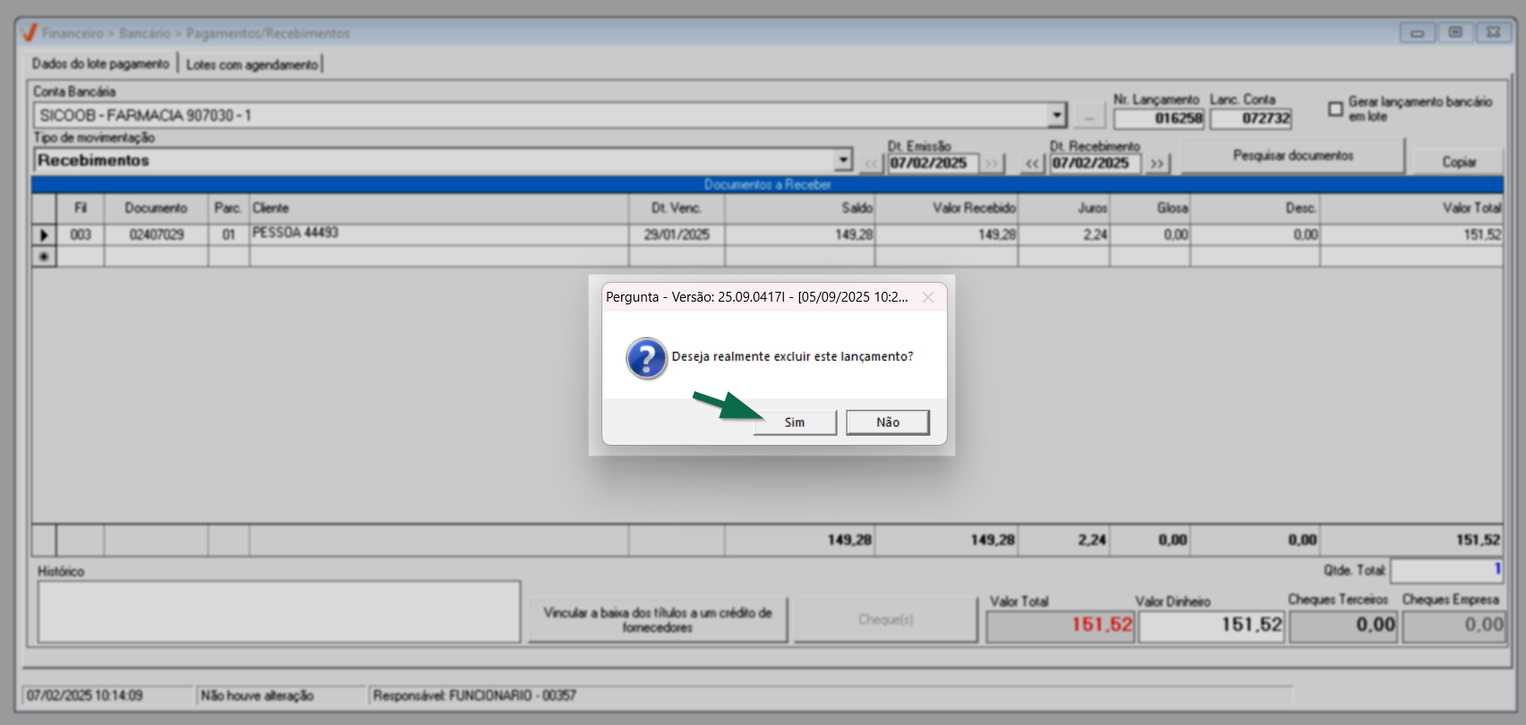Viewport: 1526px width, 725px height.
Task: Expand the Conta Bancária dropdown
Action: [1057, 115]
